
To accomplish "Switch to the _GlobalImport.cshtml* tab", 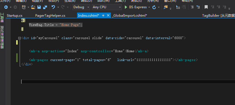I will click(x=130, y=16).
